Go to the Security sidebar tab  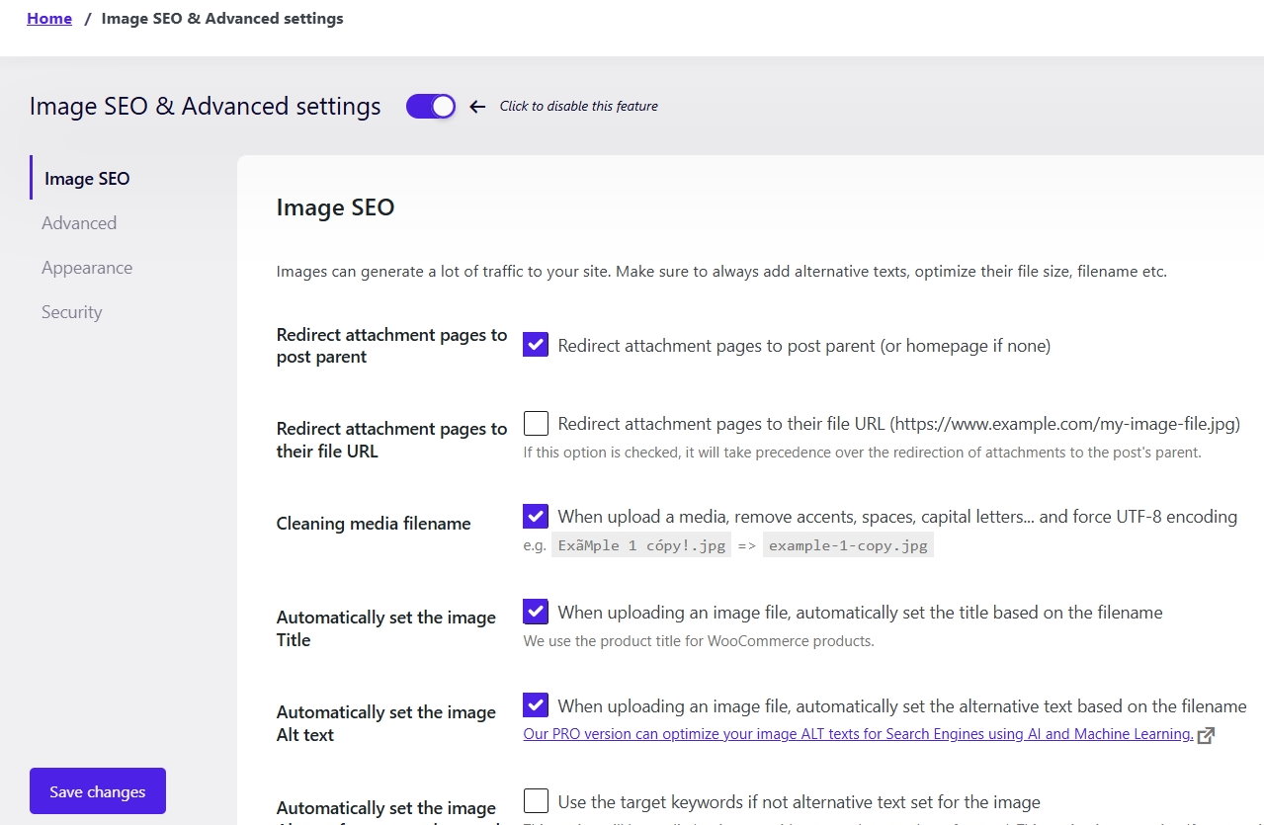coord(72,312)
